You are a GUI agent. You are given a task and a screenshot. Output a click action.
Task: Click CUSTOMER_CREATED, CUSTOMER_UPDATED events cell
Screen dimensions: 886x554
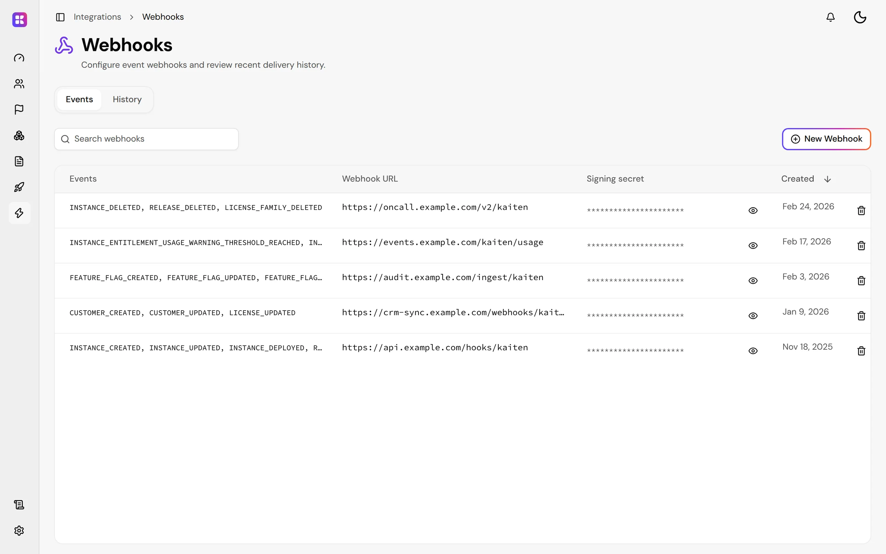pyautogui.click(x=182, y=313)
